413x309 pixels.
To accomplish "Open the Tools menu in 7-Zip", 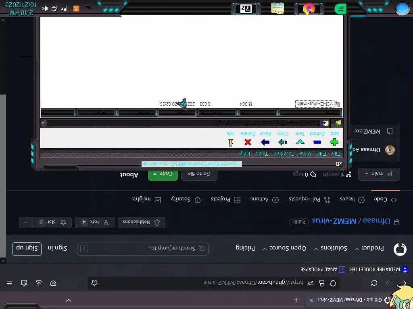I will tap(262, 153).
